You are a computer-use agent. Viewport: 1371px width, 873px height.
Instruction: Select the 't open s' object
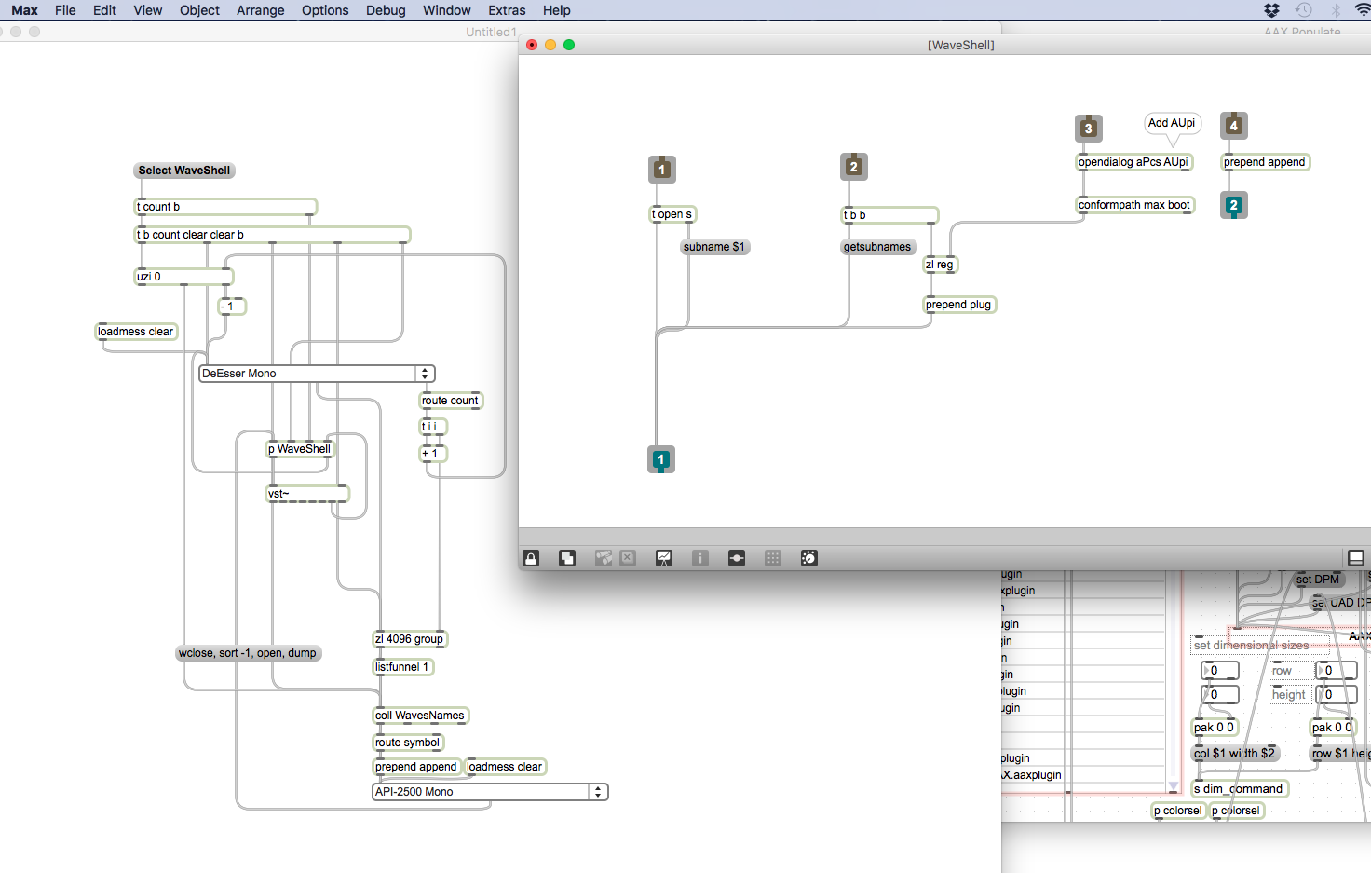point(672,214)
